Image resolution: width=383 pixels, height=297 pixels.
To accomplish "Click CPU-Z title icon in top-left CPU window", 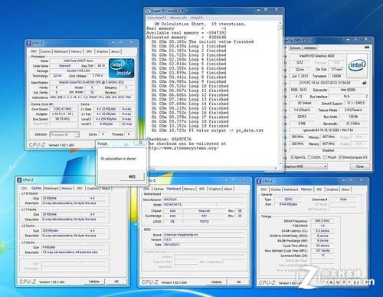I will [x=29, y=43].
